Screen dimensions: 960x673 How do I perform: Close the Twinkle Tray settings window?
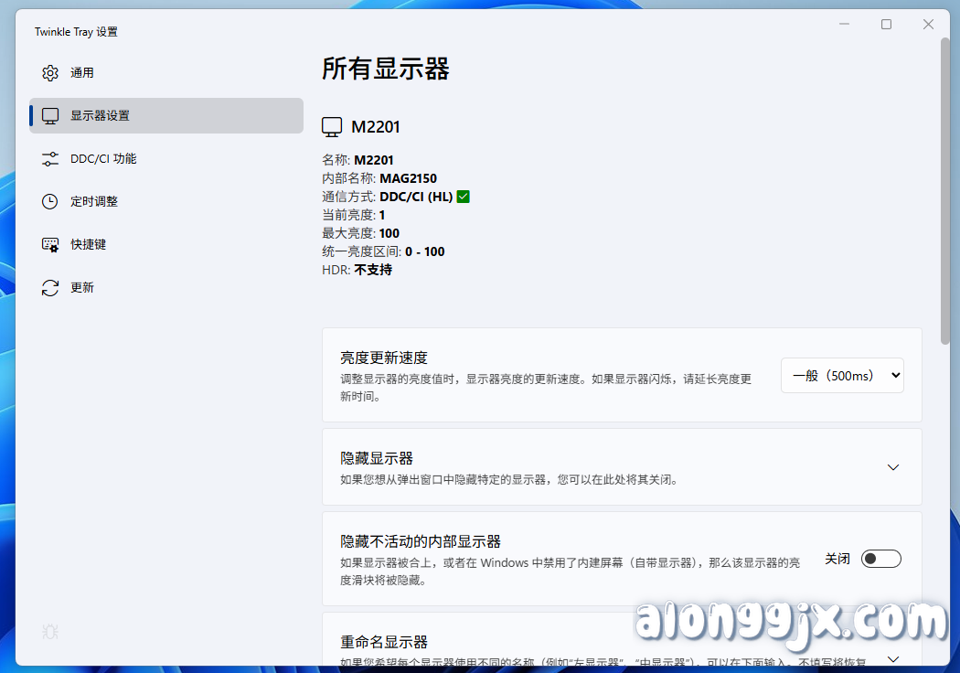(x=928, y=25)
